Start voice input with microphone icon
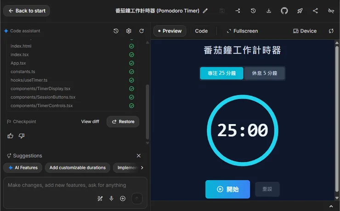Screen dimensions: 340x211 [x=111, y=199]
